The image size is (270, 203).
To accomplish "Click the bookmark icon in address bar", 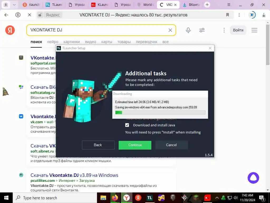I will pyautogui.click(x=228, y=15).
